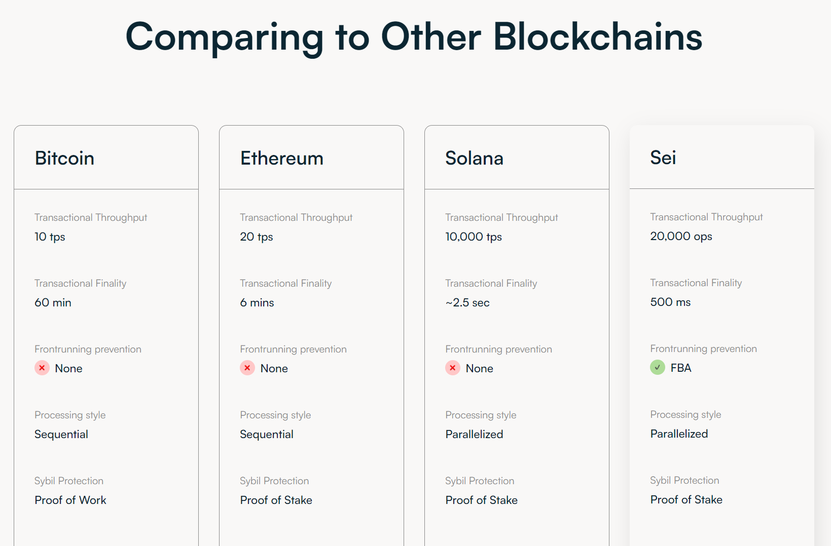Click the red X icon under Bitcoin
This screenshot has width=831, height=546.
coord(42,368)
